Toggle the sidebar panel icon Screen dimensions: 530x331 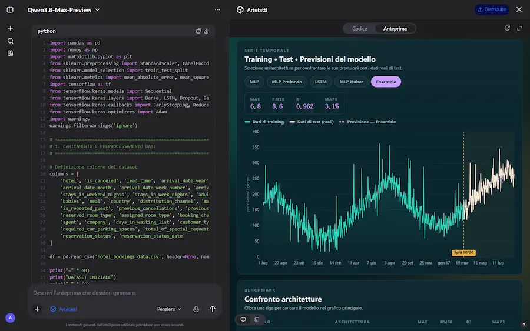10,10
